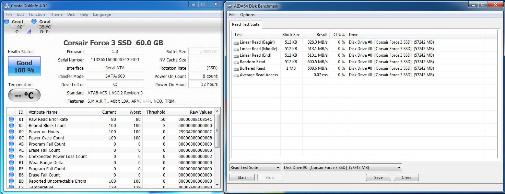This screenshot has width=505, height=194.
Task: Click the Corsair Force 3 SSD 60.0 GB heading
Action: [x=113, y=43]
